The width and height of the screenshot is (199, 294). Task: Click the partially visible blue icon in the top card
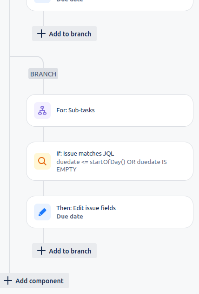[42, 1]
